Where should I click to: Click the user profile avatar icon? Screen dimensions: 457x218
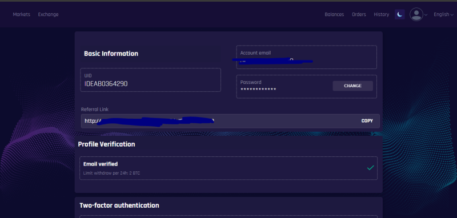tap(416, 14)
